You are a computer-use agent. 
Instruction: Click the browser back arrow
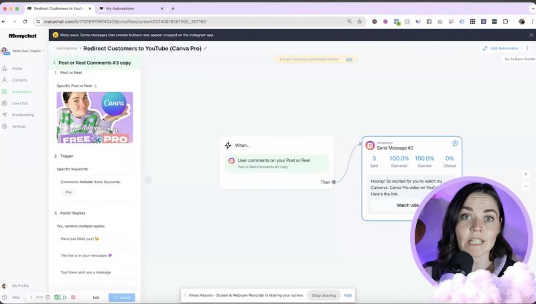3,21
